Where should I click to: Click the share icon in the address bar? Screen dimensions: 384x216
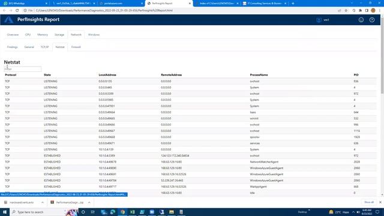click(x=339, y=11)
